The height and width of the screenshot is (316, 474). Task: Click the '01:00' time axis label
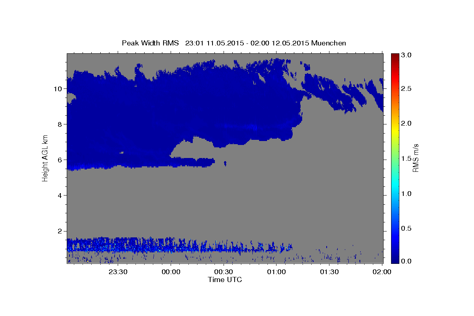click(276, 272)
